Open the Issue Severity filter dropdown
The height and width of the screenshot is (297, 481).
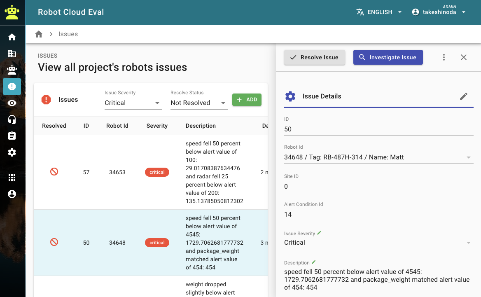click(133, 103)
